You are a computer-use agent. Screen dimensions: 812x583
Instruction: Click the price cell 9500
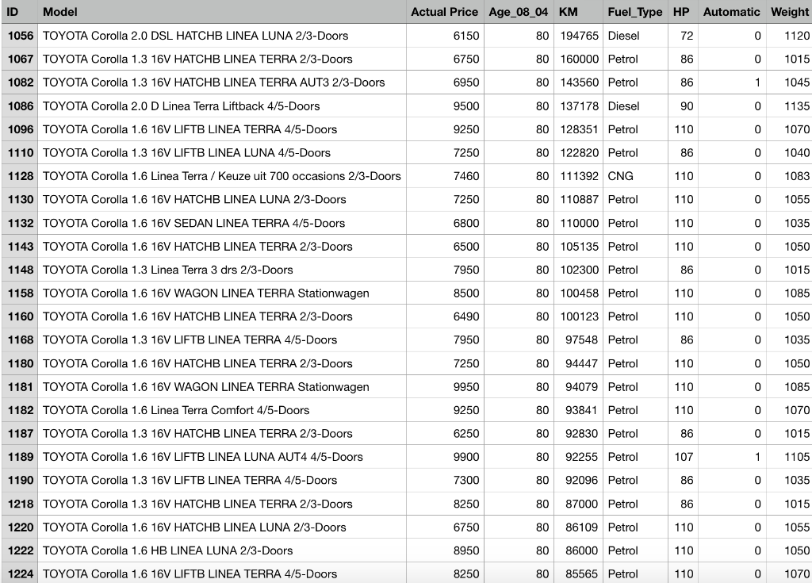click(445, 106)
